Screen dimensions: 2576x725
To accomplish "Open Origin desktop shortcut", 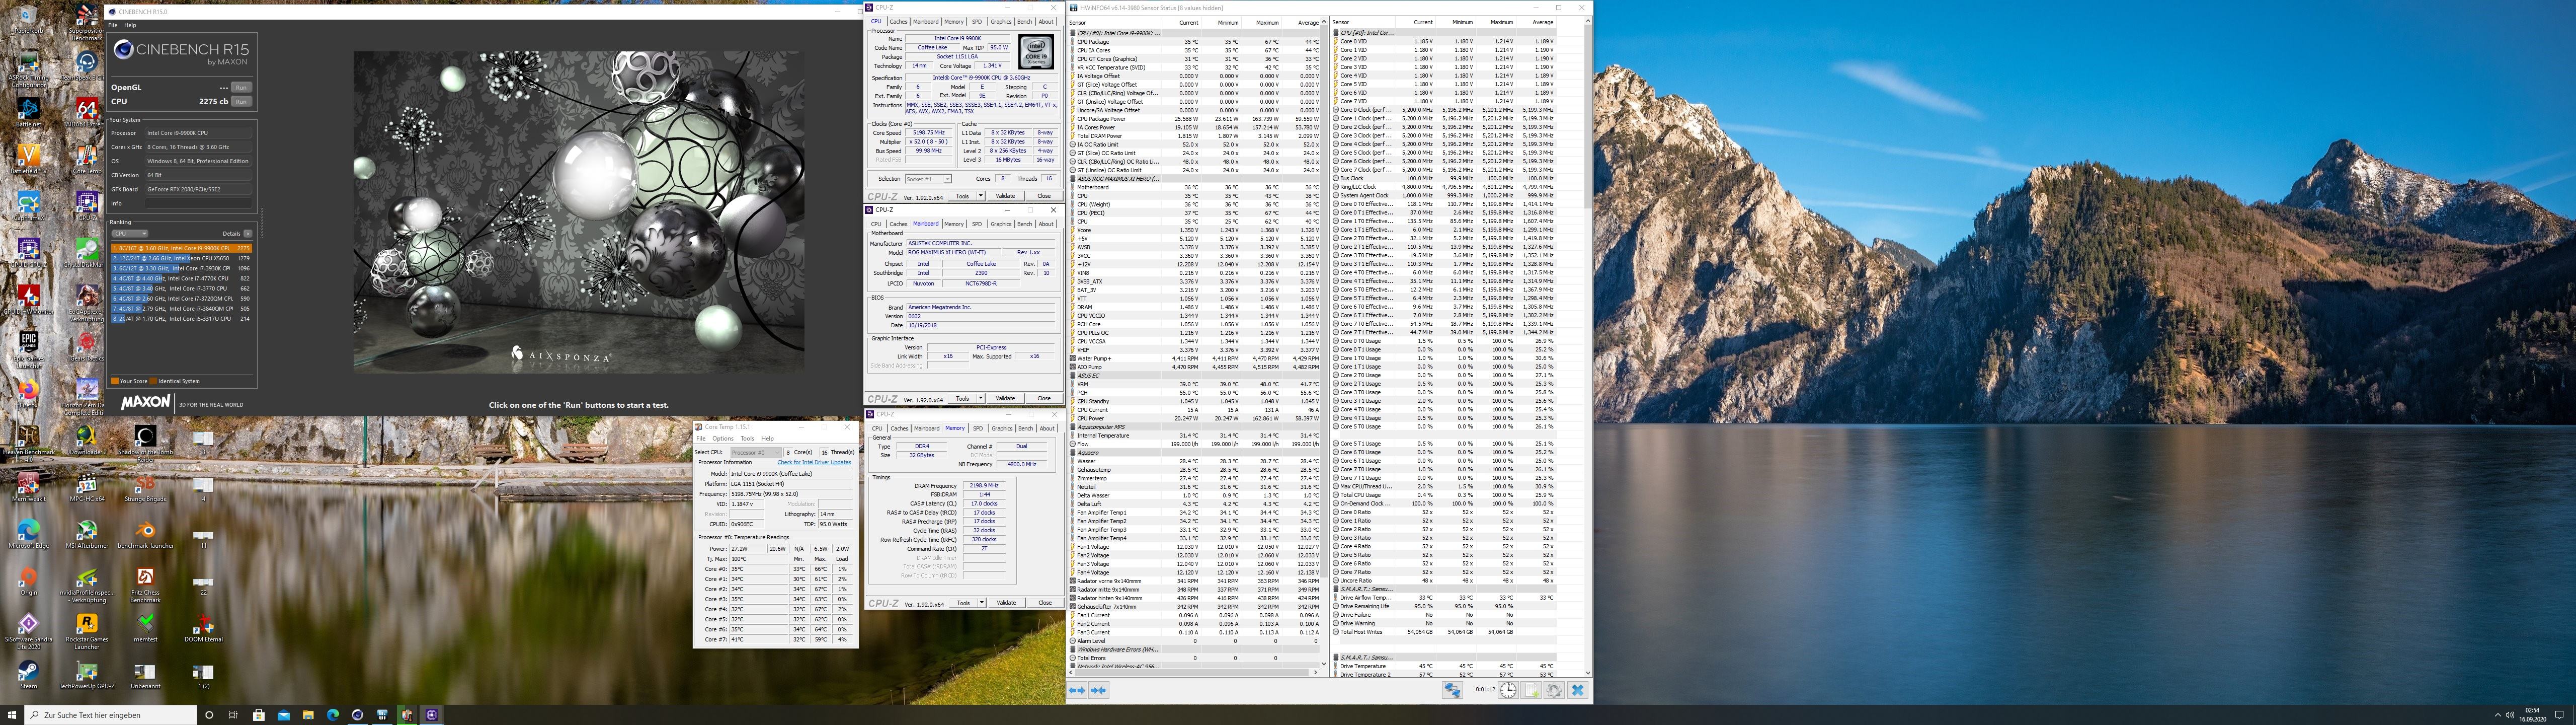I will point(28,582).
